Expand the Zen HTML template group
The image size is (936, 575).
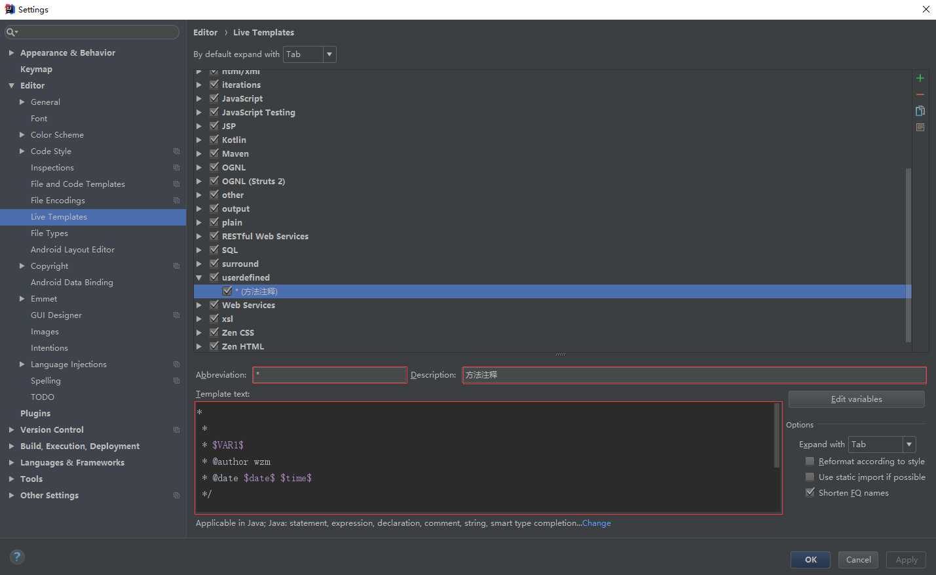pos(199,347)
